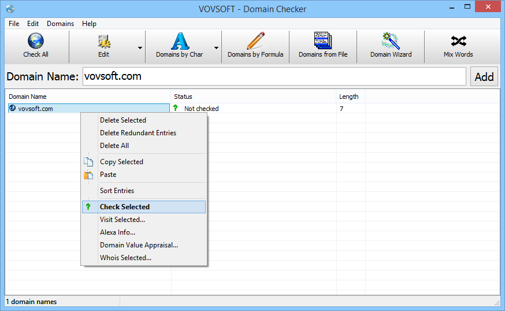505x311 pixels.
Task: Maximize the Domain Checker window
Action: point(467,7)
